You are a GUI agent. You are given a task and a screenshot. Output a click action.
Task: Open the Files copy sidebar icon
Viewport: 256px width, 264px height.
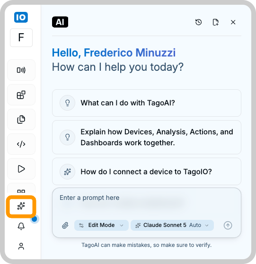21,119
